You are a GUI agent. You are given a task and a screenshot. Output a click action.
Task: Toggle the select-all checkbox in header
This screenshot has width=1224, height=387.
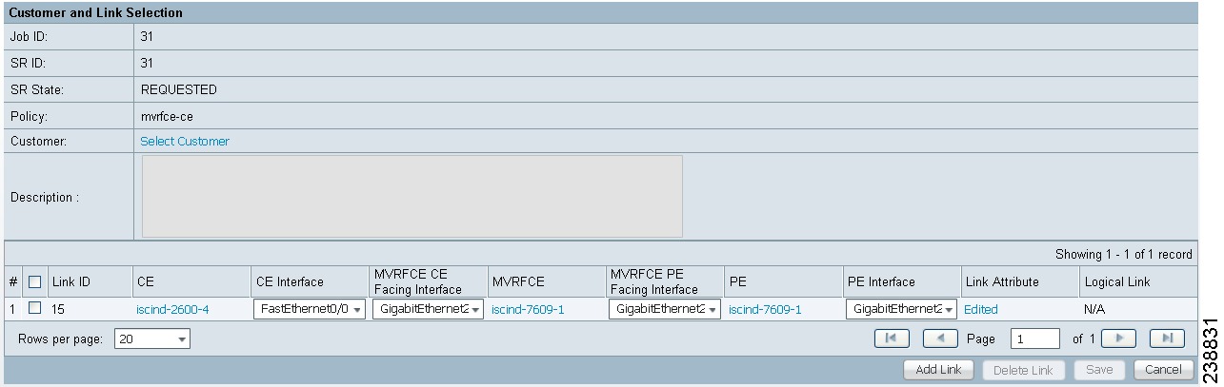[34, 282]
